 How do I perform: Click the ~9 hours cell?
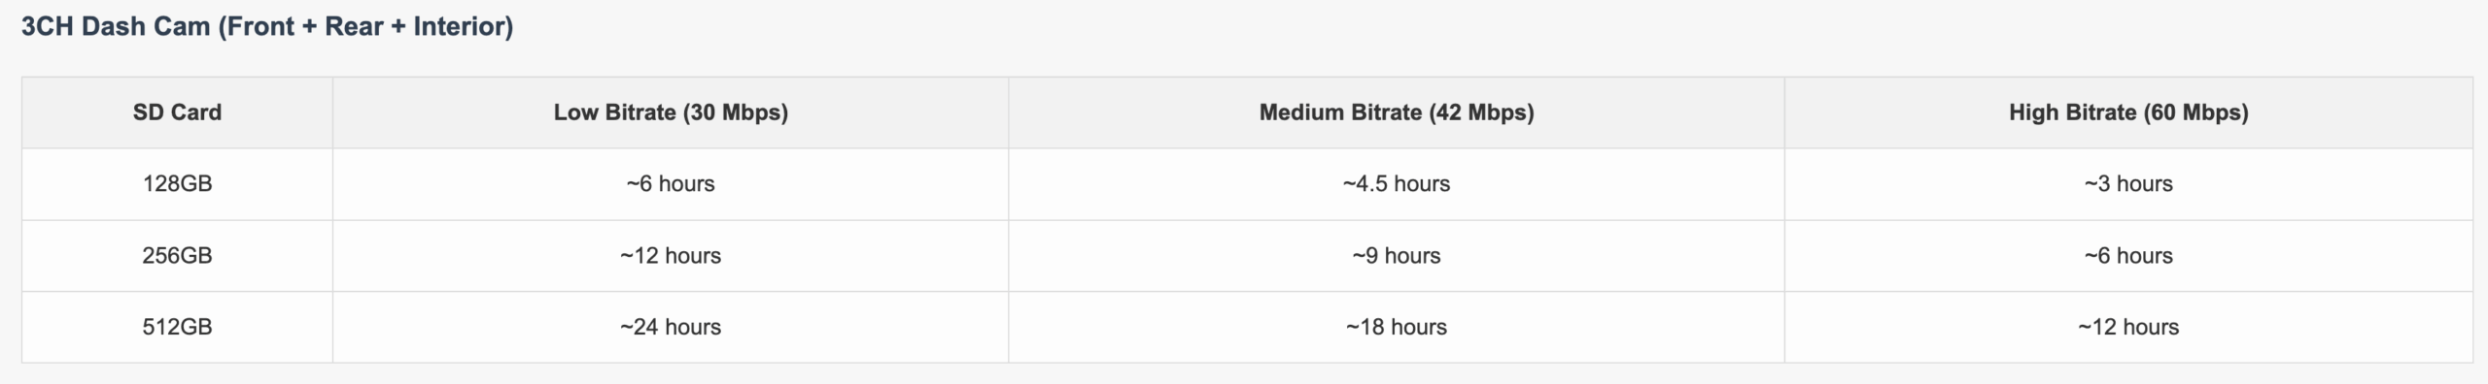(x=1397, y=256)
